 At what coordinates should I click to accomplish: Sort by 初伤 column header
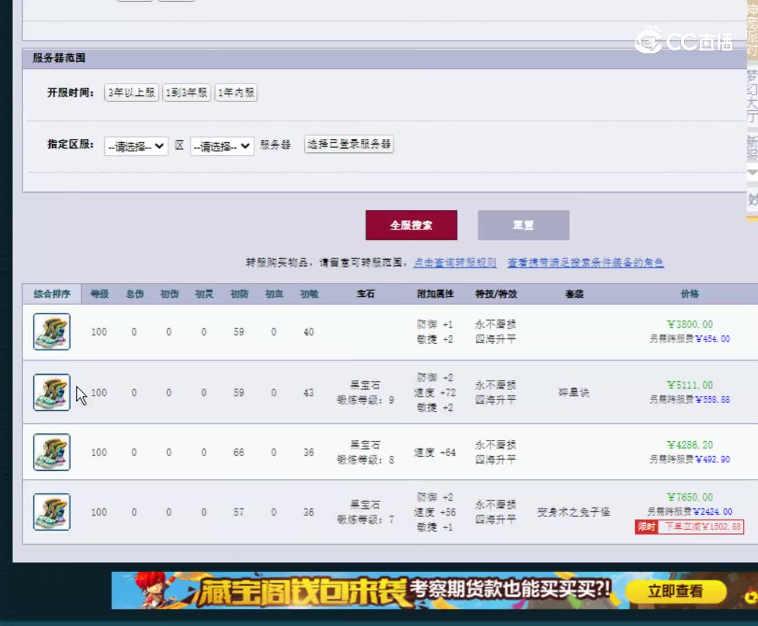[x=169, y=294]
